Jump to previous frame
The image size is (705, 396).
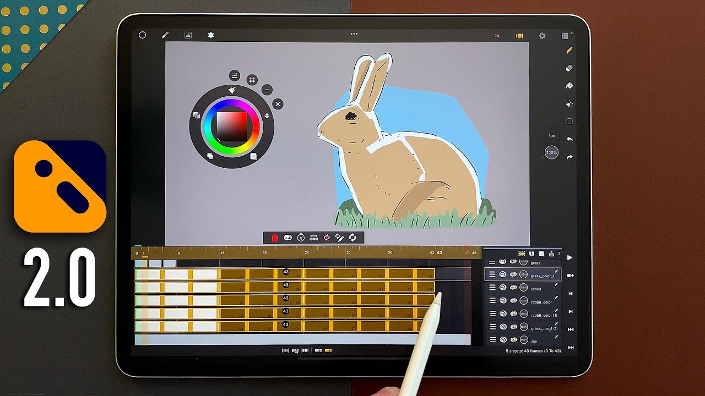[570, 294]
